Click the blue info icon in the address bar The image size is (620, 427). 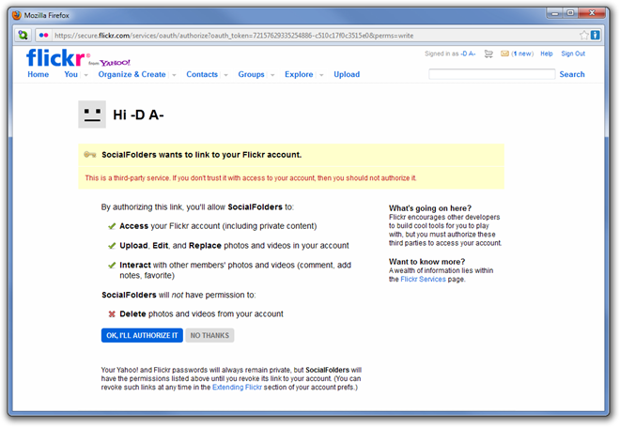[595, 35]
